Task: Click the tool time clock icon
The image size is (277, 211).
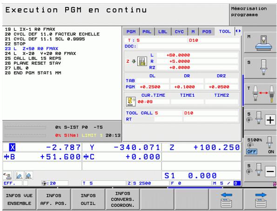Action: pyautogui.click(x=131, y=101)
